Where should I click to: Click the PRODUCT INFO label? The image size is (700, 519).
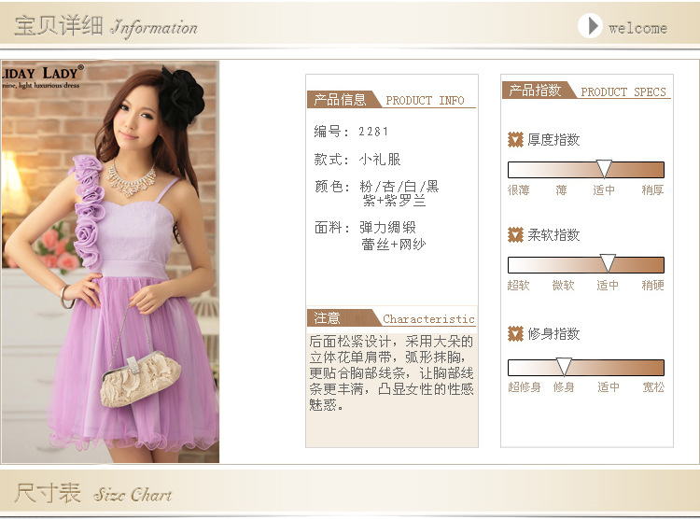(425, 101)
